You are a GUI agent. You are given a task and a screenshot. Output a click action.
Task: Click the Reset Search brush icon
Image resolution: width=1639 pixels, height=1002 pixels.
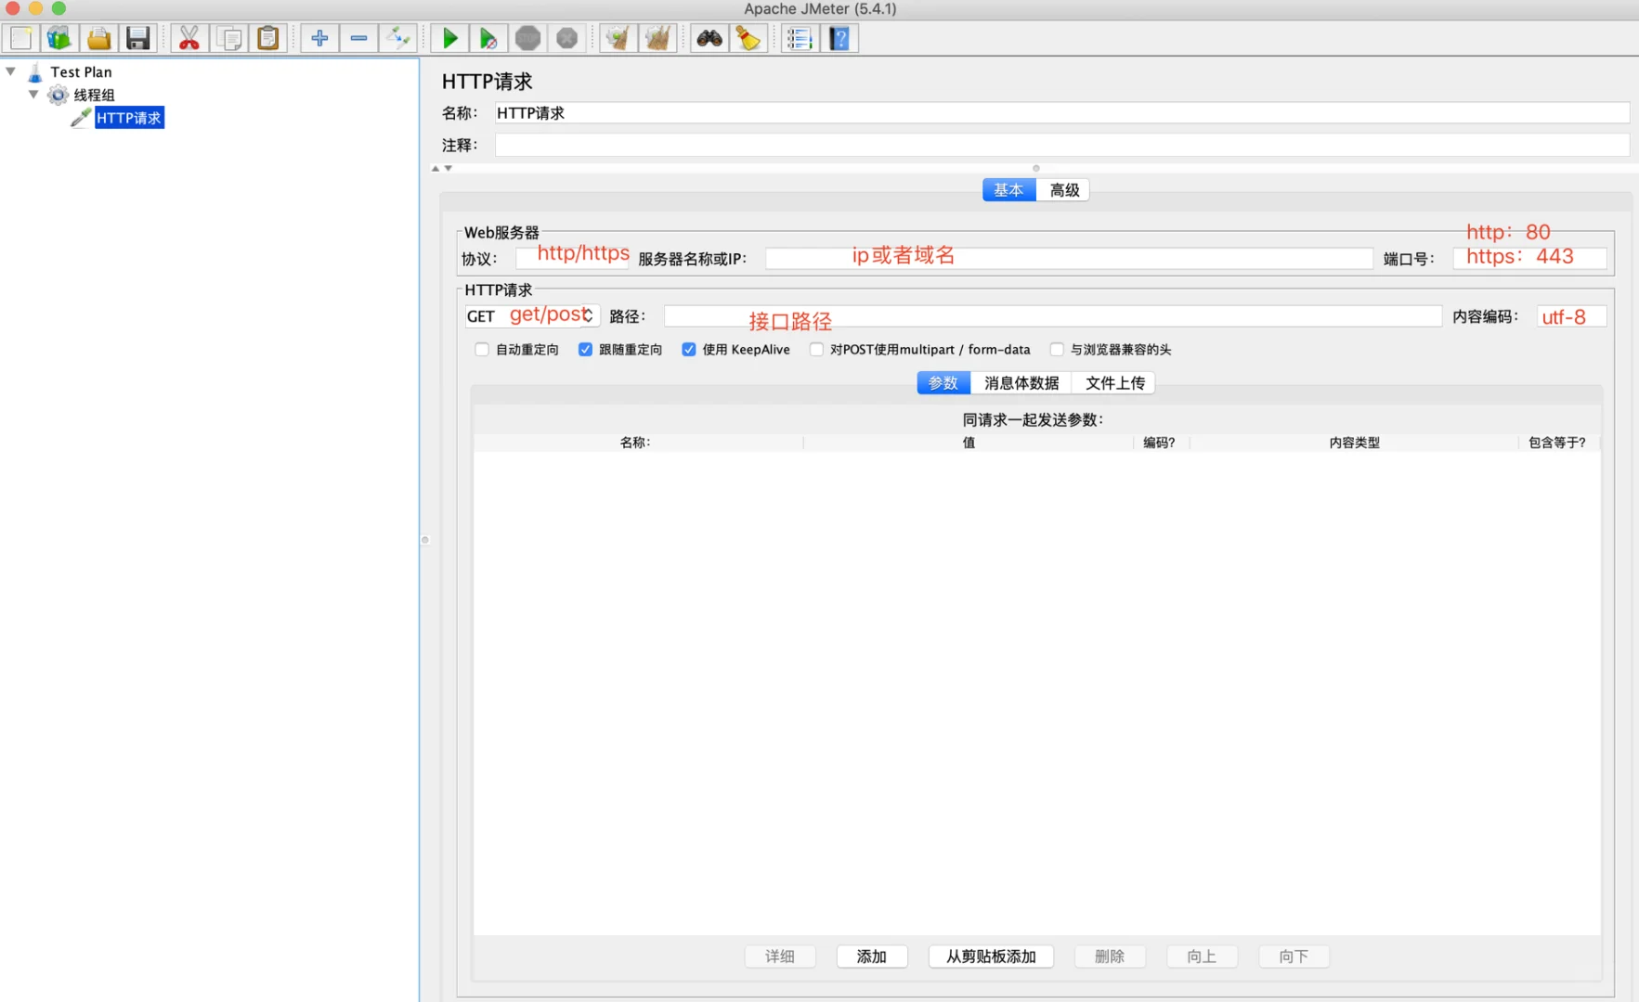point(748,38)
